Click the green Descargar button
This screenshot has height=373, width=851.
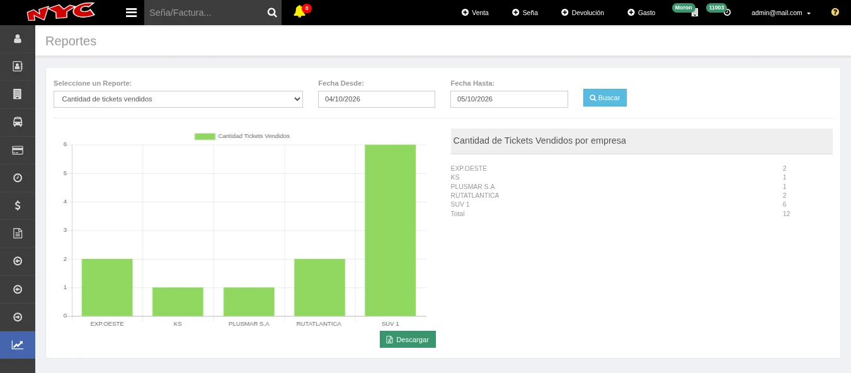(x=408, y=340)
